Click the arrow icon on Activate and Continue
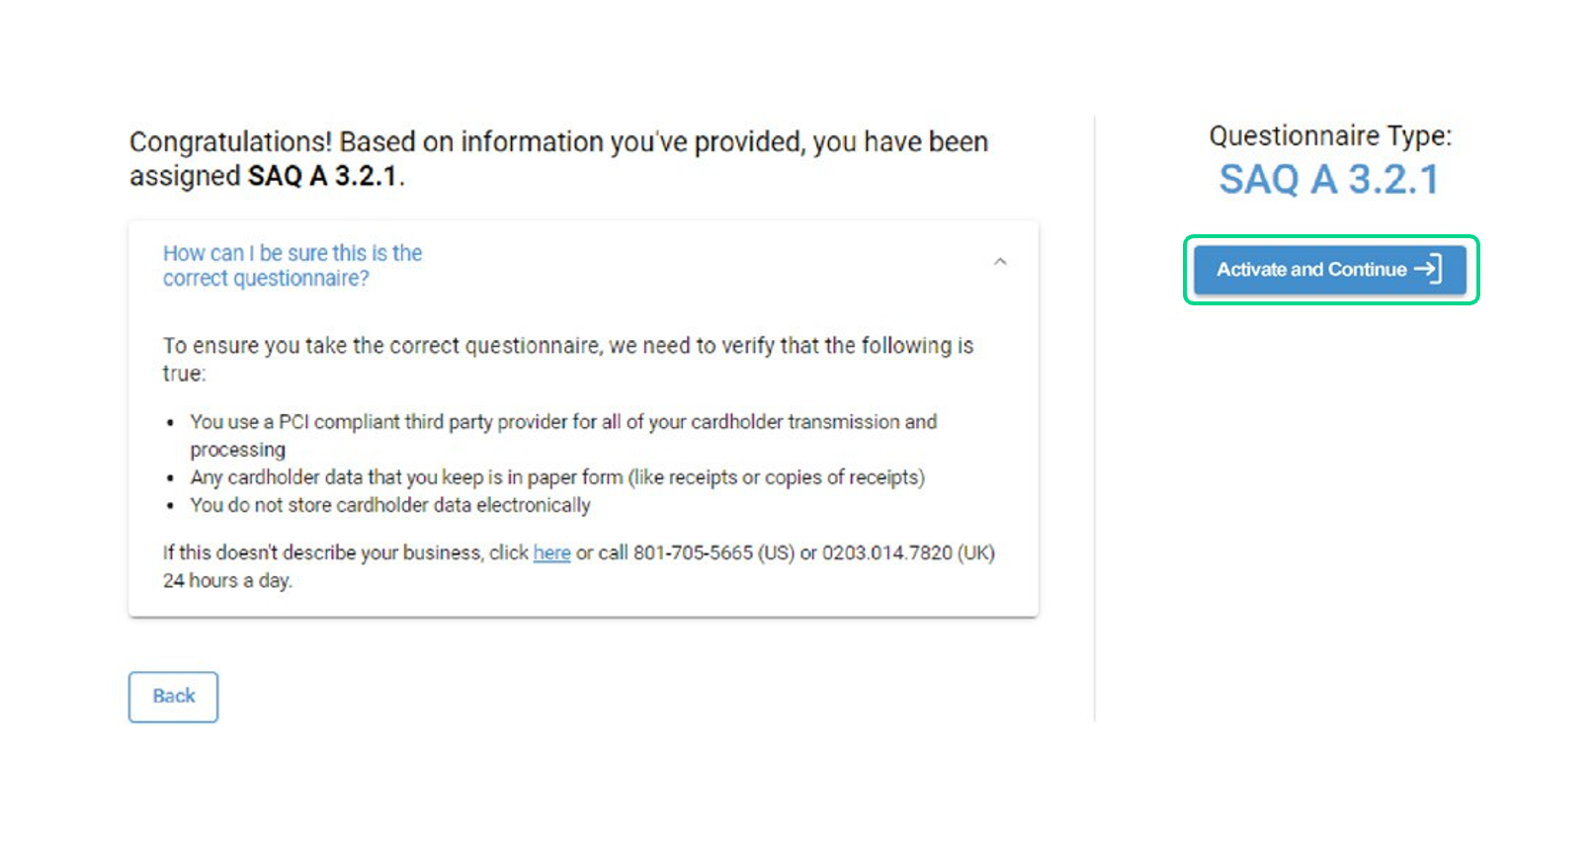The height and width of the screenshot is (846, 1593). coord(1429,269)
